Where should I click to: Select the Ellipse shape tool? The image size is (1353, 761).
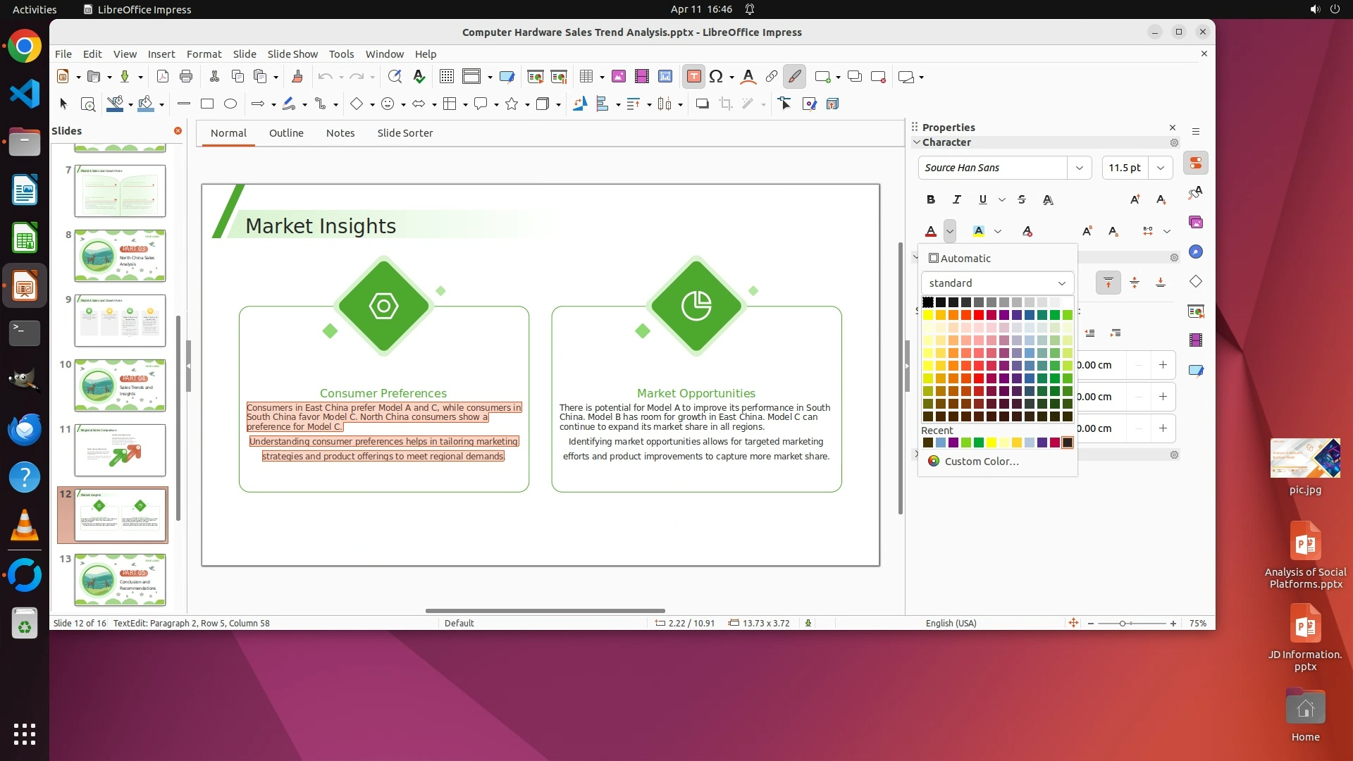pyautogui.click(x=230, y=104)
